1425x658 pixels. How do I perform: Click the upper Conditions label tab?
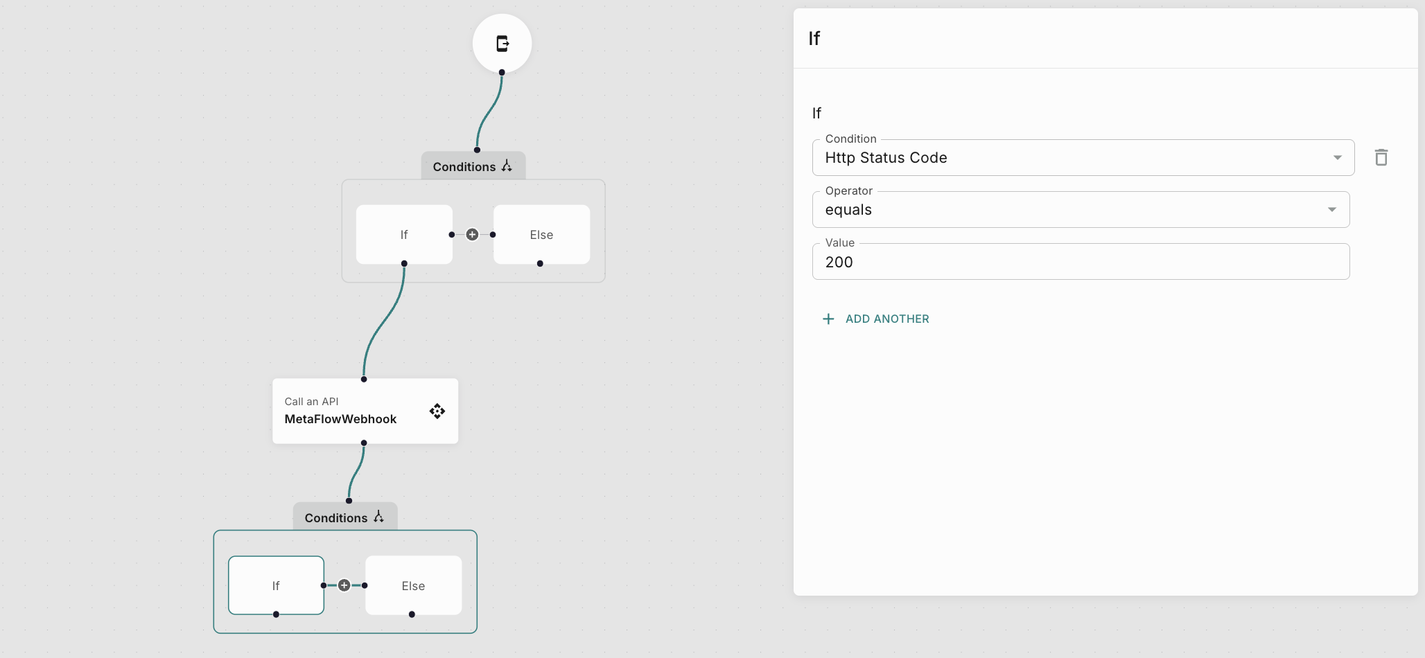pyautogui.click(x=464, y=167)
